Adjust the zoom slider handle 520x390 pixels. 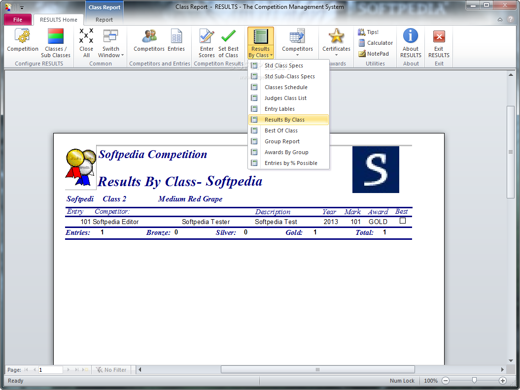pos(474,381)
